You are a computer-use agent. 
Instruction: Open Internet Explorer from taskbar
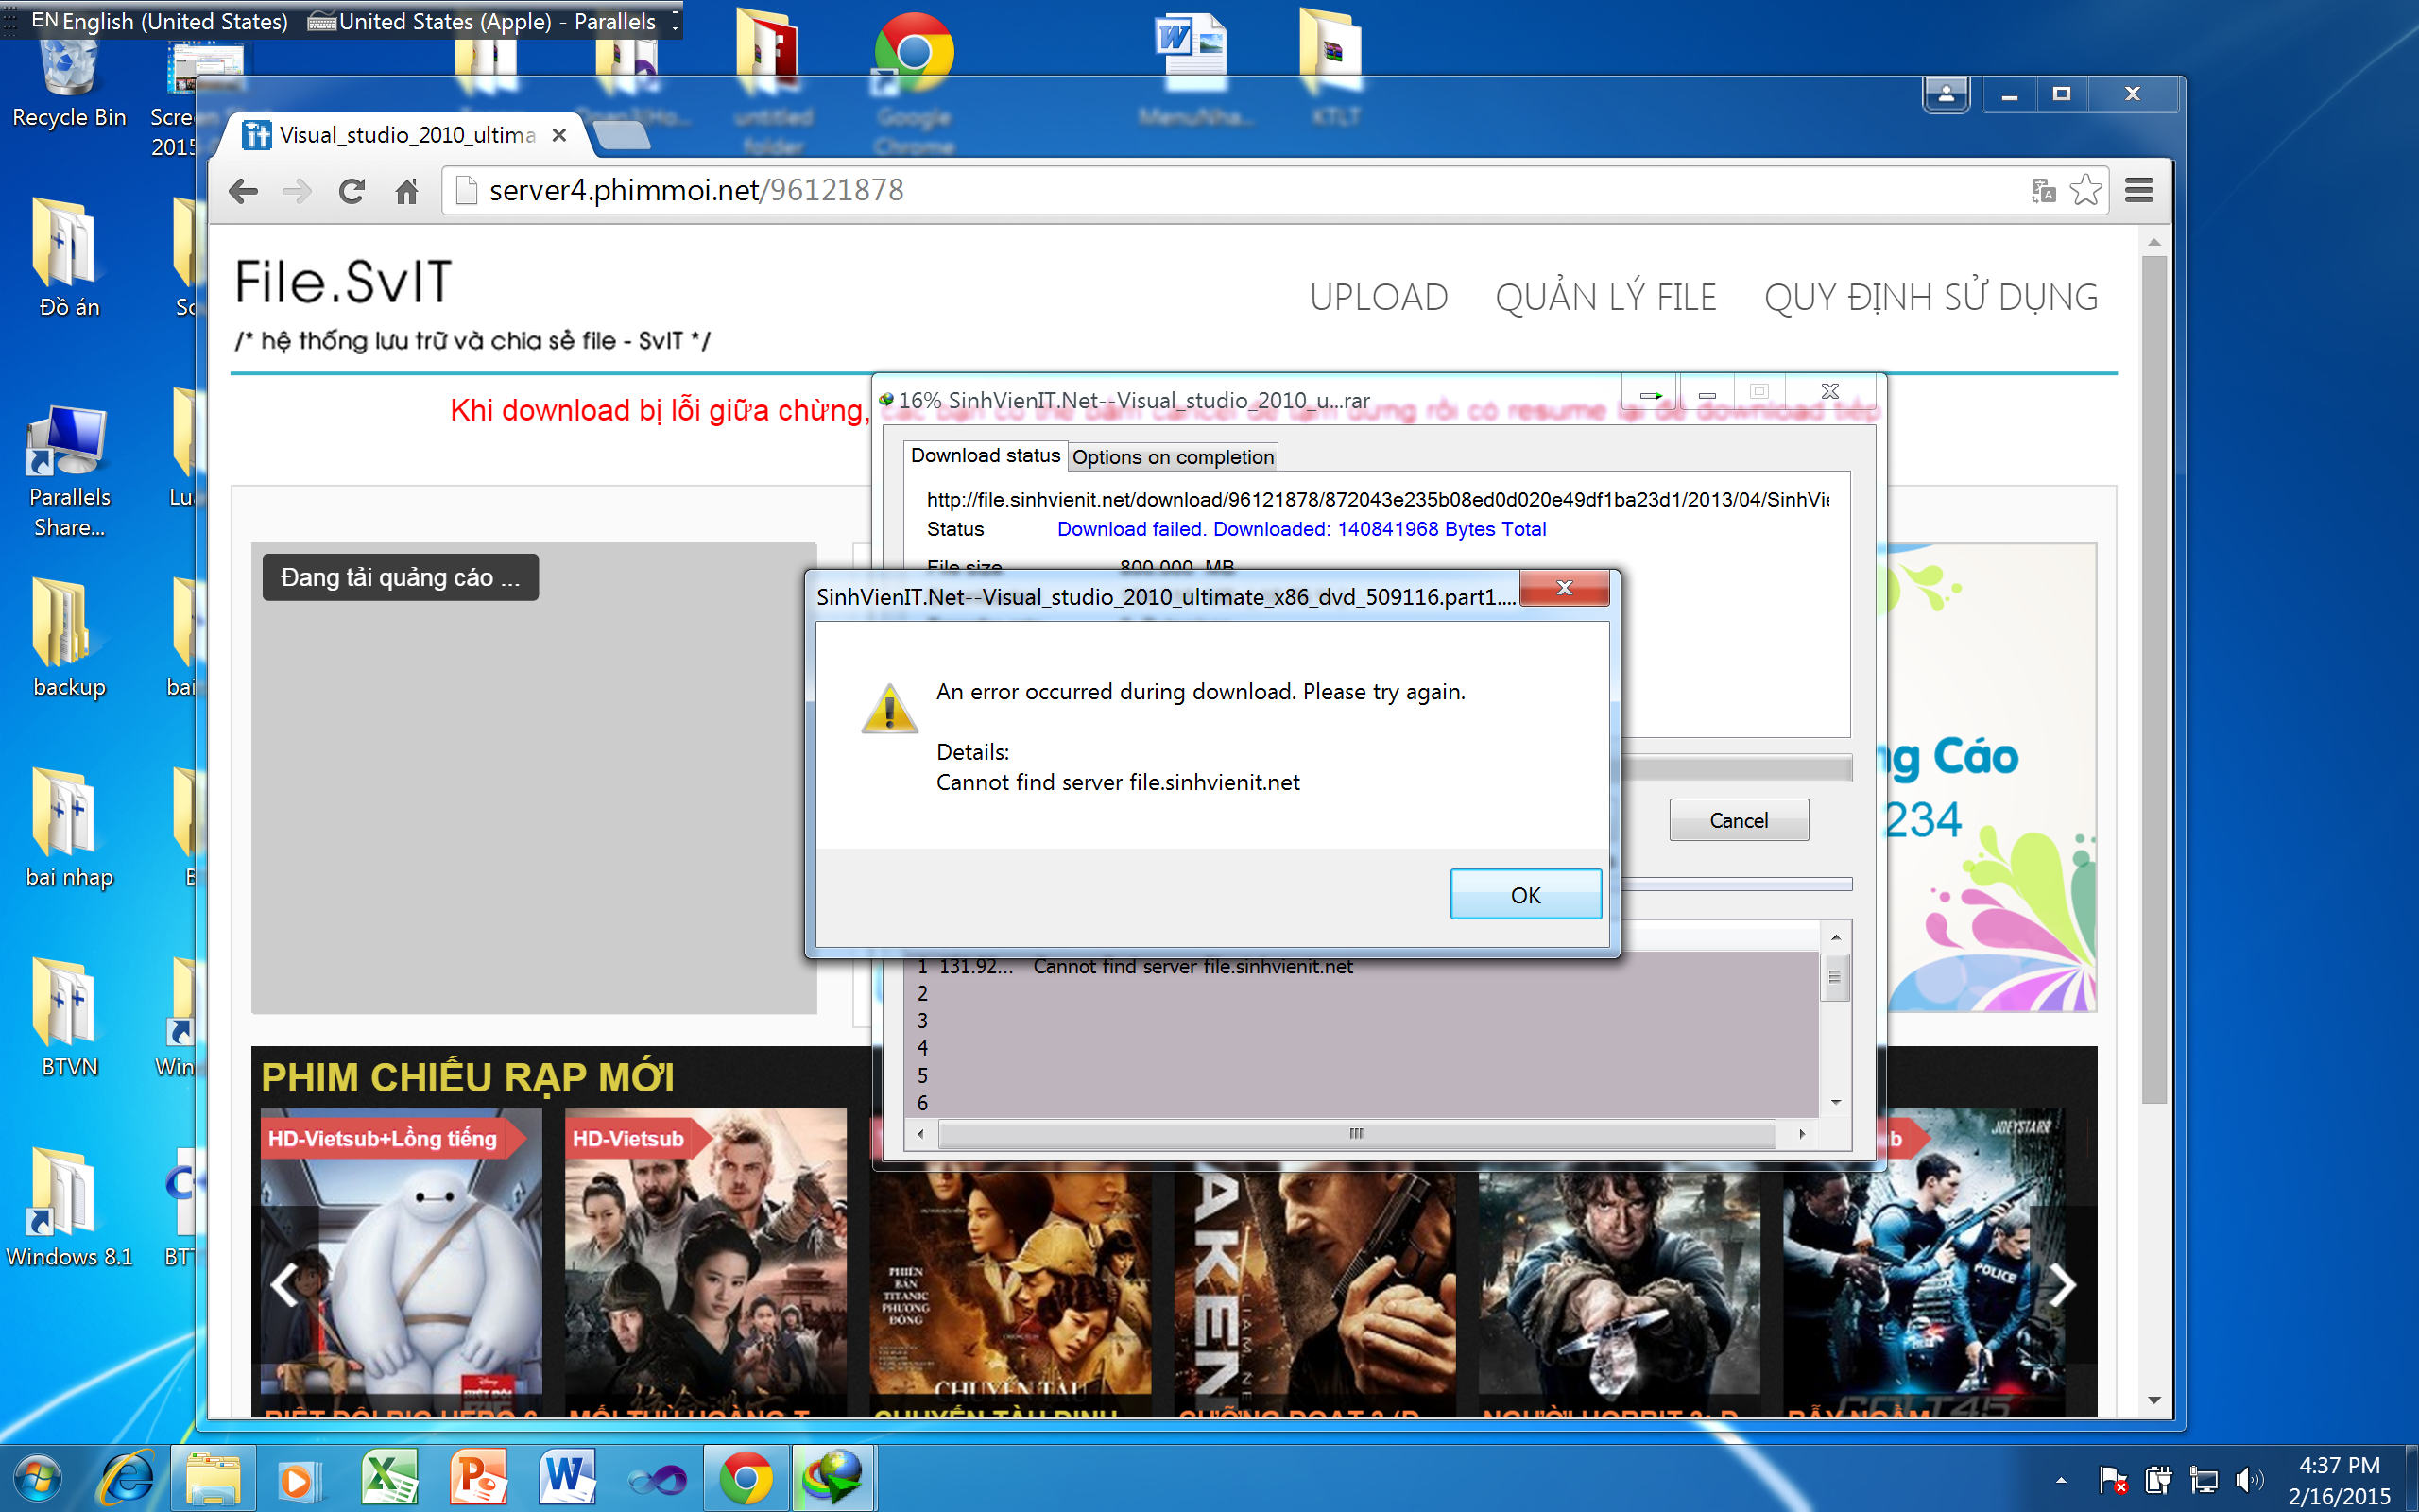127,1478
